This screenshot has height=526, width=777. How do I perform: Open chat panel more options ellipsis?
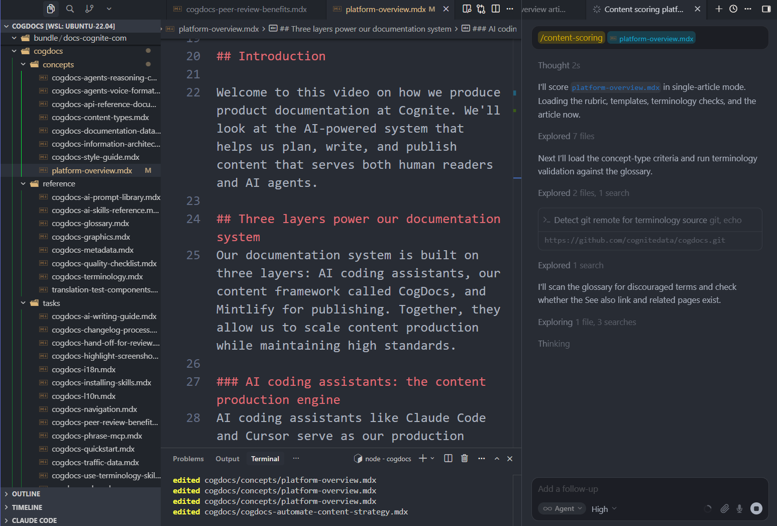pyautogui.click(x=748, y=9)
